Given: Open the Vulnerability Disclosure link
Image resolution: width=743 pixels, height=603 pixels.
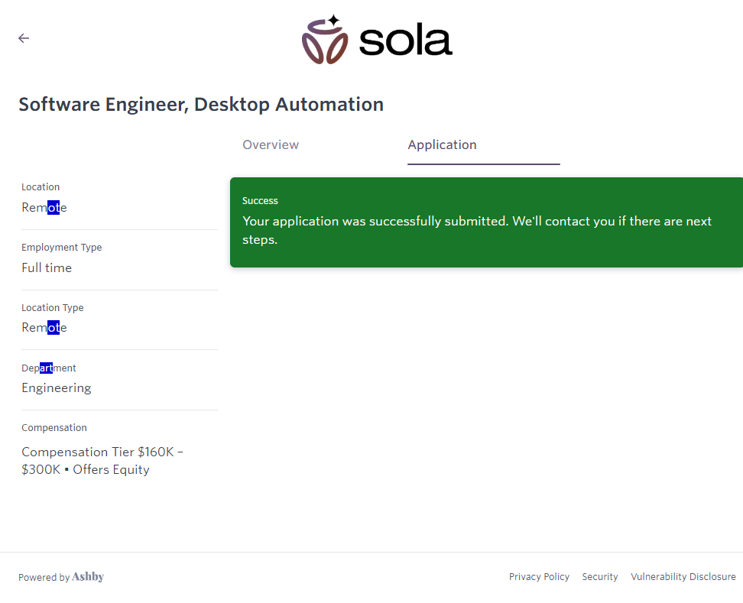Looking at the screenshot, I should click(683, 577).
